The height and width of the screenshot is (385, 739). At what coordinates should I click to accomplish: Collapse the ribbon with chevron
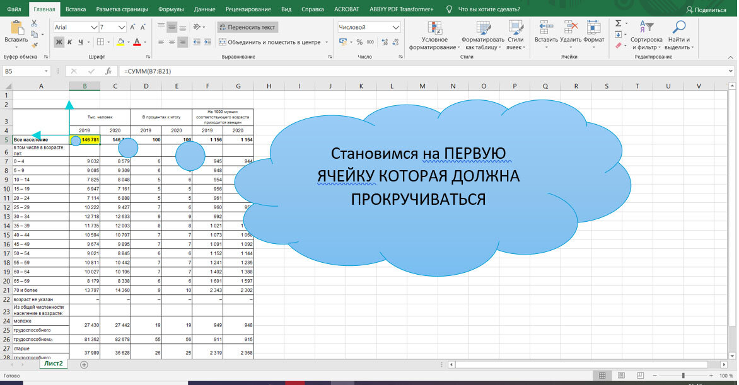click(x=731, y=57)
